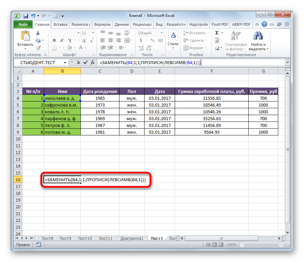This screenshot has height=262, width=304.
Task: Increase indent
Action: [x=111, y=48]
